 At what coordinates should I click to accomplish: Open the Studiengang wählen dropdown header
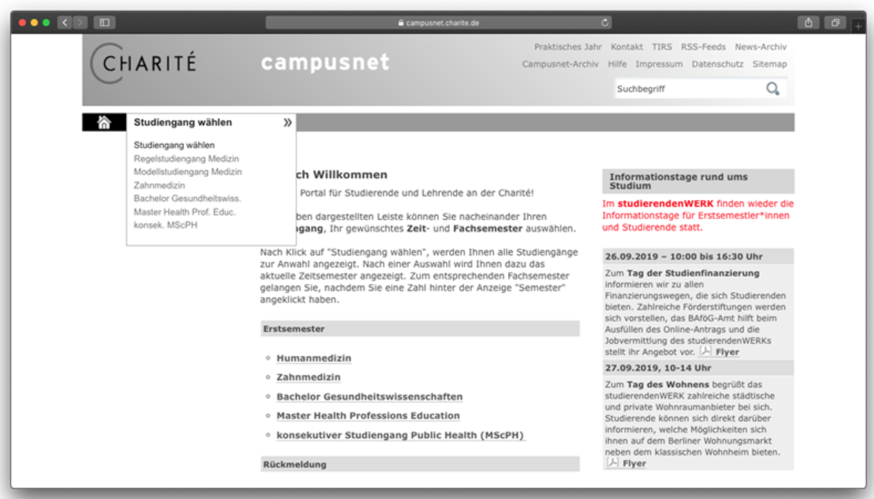(211, 123)
